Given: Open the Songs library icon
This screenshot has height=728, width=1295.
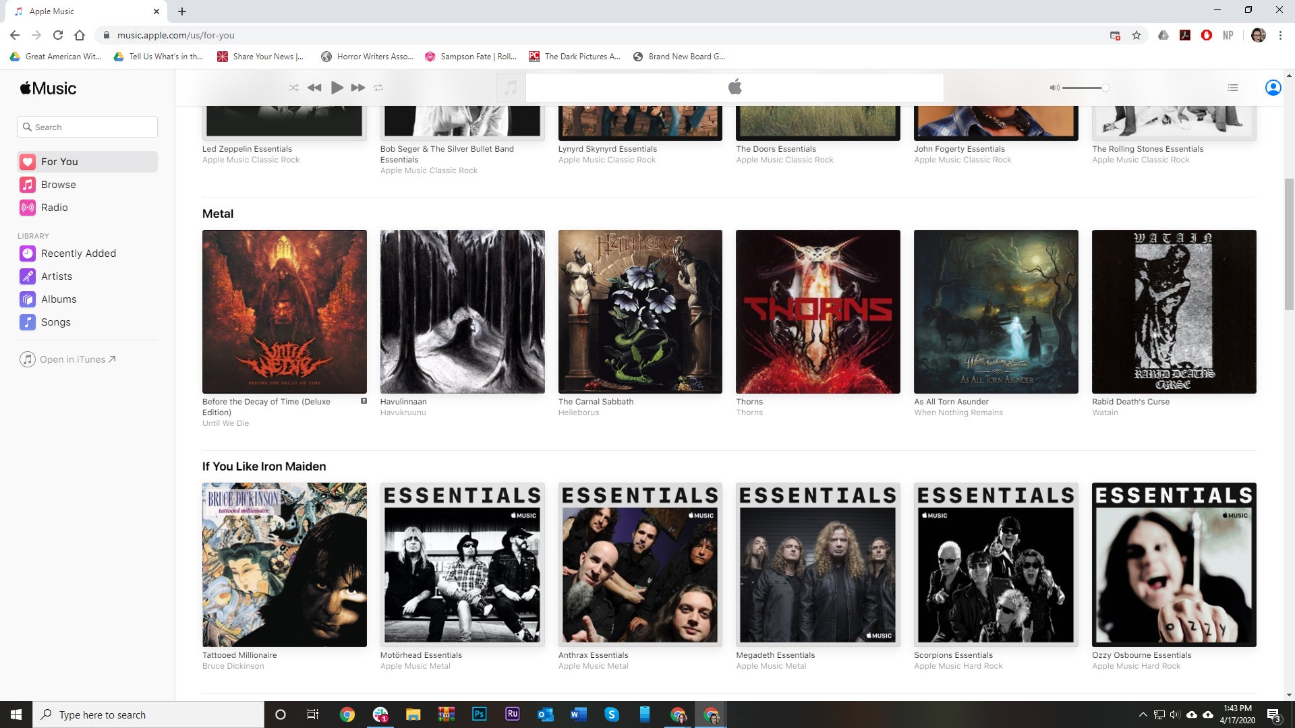Looking at the screenshot, I should coord(28,322).
